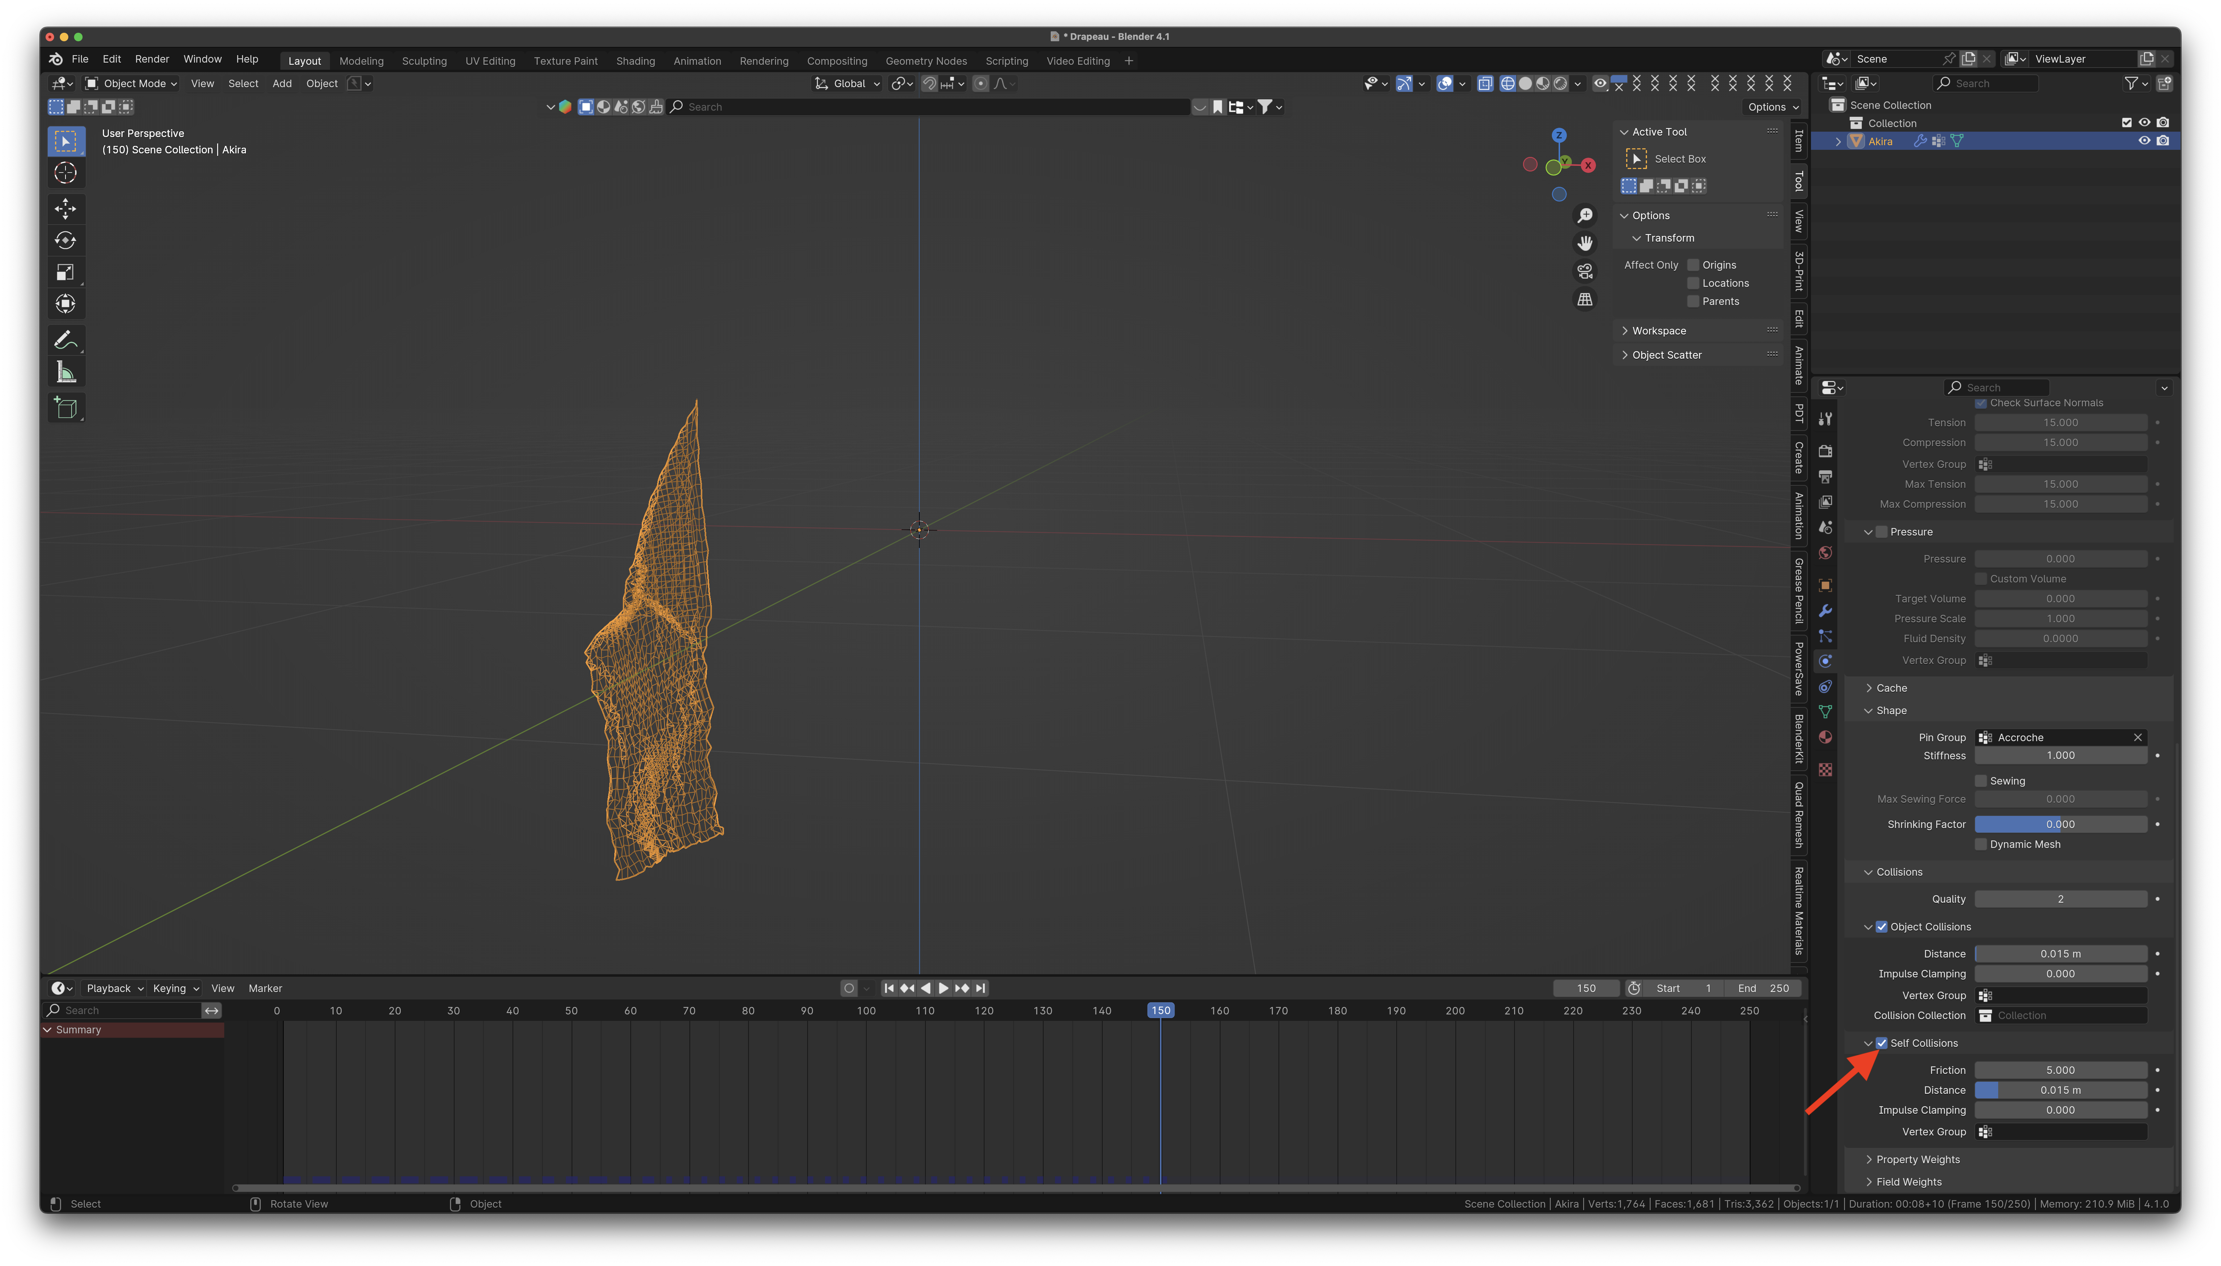Activate the Move tool
The width and height of the screenshot is (2221, 1266).
tap(65, 209)
